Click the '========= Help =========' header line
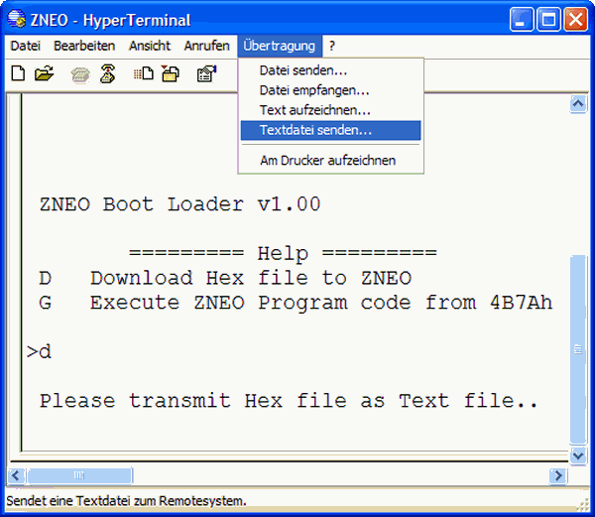Image resolution: width=595 pixels, height=517 pixels. (283, 253)
